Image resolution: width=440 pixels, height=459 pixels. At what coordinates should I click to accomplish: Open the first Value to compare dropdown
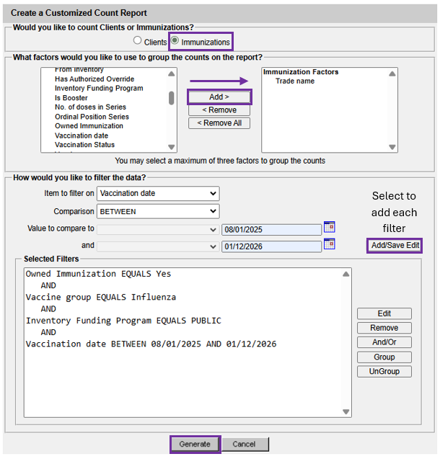158,229
